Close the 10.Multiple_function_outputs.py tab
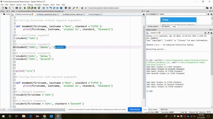 point(84,14)
